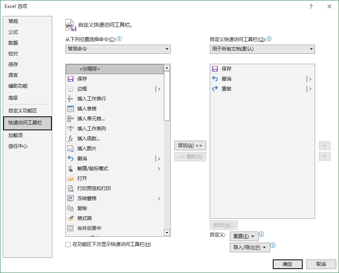Enable 在功能区下方显示快速访问工具栏 checkbox
339x273 pixels.
[68, 244]
